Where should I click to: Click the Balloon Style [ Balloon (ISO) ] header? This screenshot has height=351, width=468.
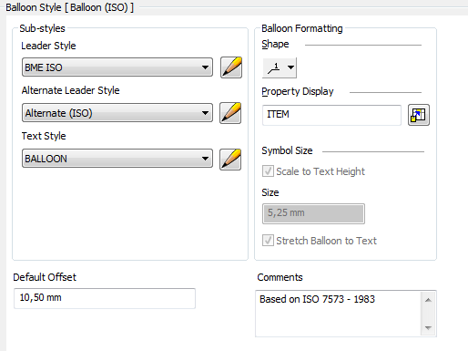tap(70, 7)
